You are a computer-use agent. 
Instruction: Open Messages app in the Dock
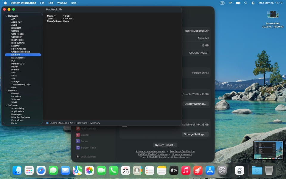pos(53,170)
